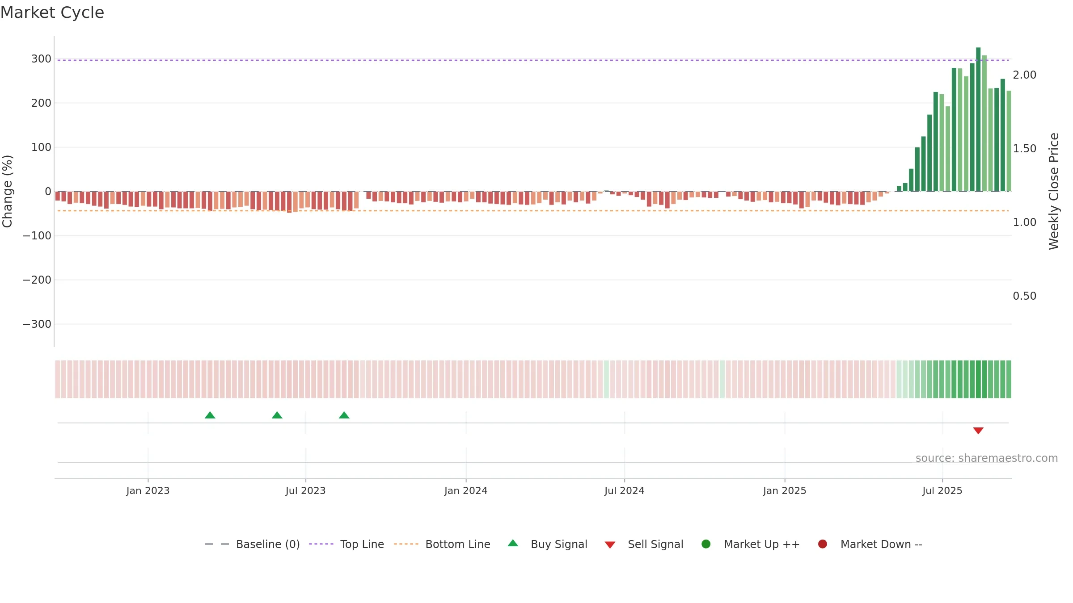1073x603 pixels.
Task: Click the darkest green heat strip cell near Jul 2025
Action: point(978,379)
